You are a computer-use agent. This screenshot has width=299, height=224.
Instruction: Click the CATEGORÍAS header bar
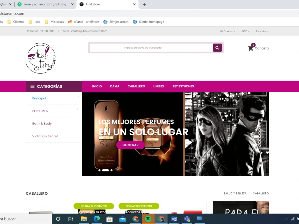click(x=54, y=86)
